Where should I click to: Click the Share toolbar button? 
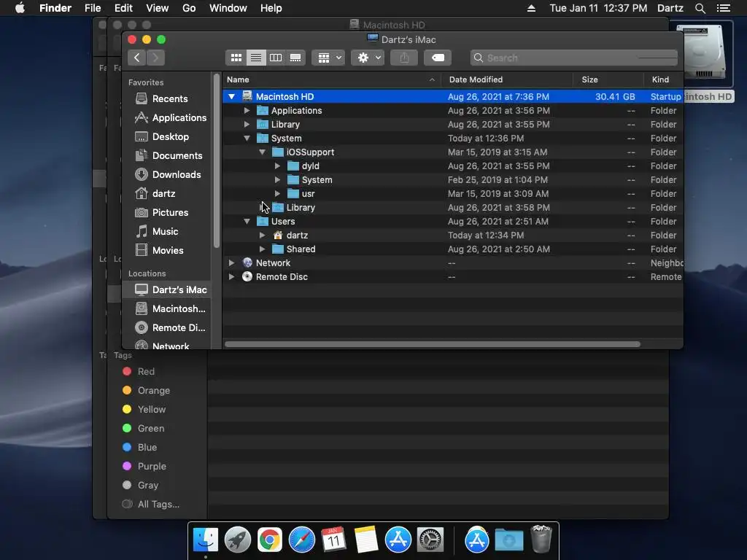[x=404, y=58]
